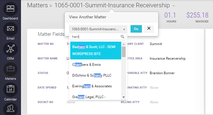Click the dropdown list scrollbar thumb
The image size is (213, 115).
tap(124, 52)
